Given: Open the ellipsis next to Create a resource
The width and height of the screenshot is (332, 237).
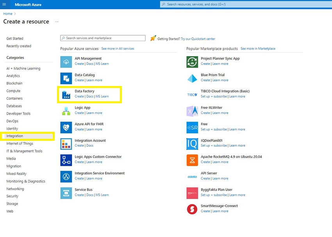Looking at the screenshot, I should coord(57,22).
